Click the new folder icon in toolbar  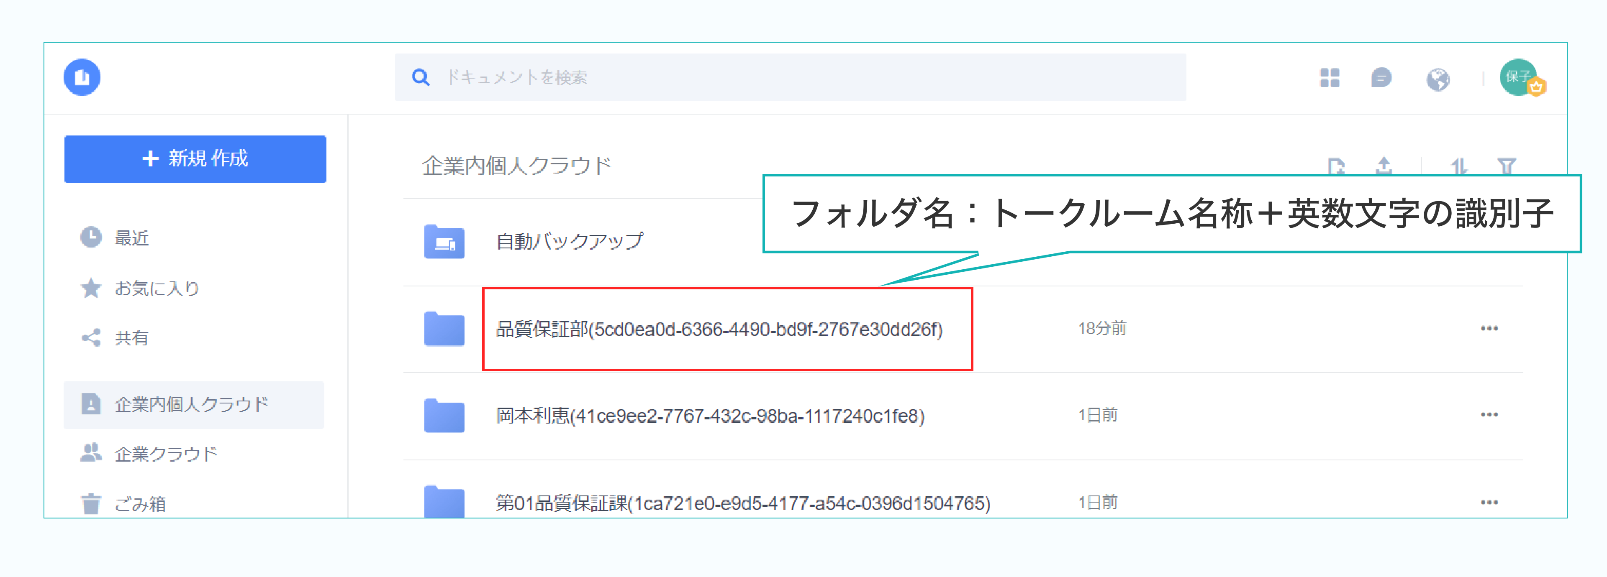(1336, 166)
